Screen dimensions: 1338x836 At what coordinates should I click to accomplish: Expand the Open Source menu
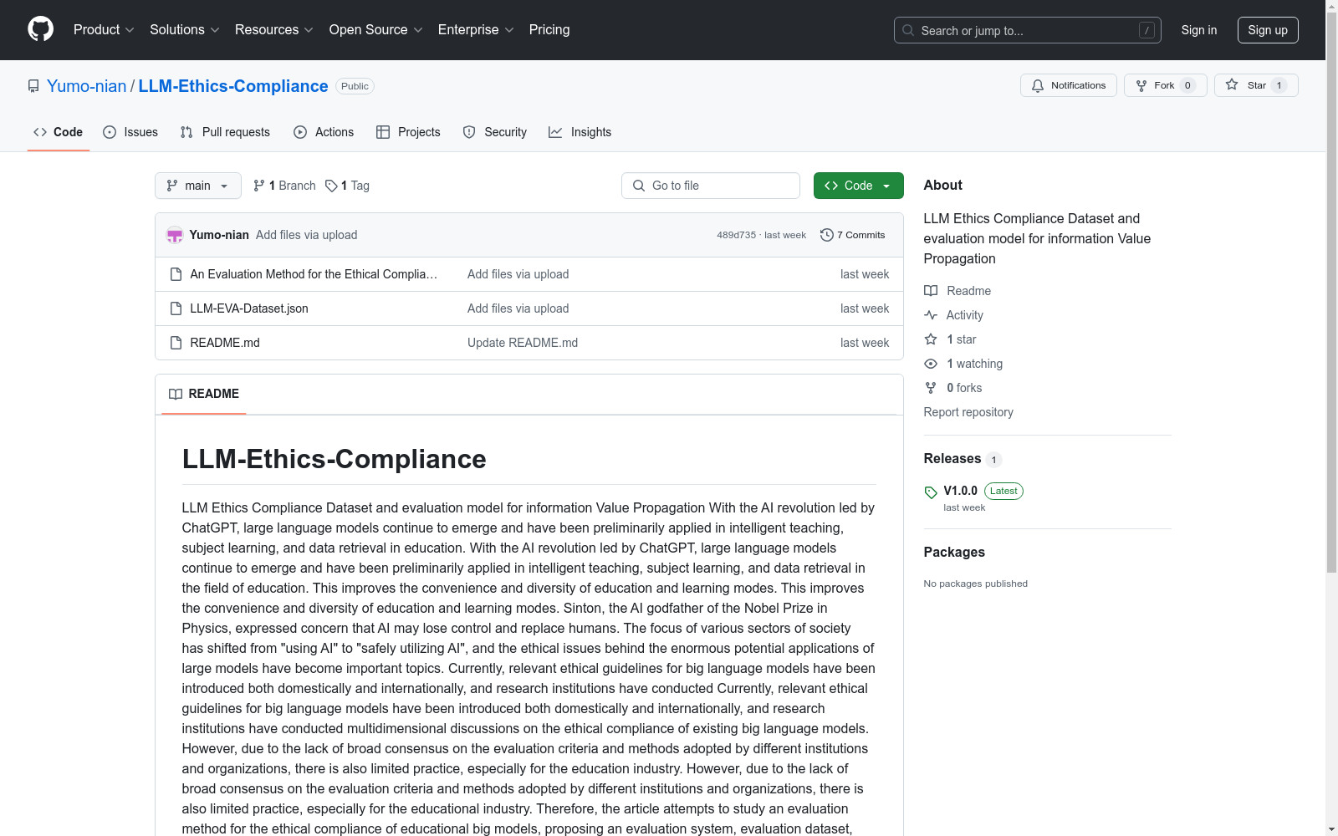(x=376, y=30)
